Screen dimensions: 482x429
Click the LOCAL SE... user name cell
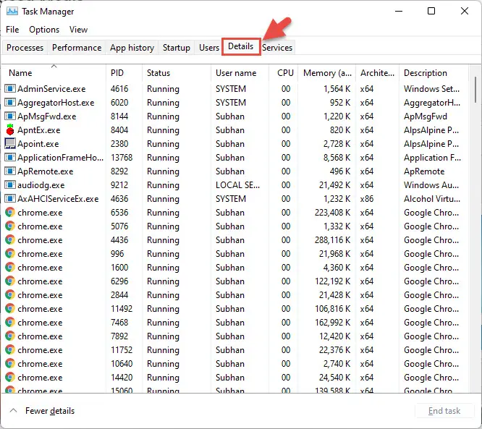pos(237,185)
